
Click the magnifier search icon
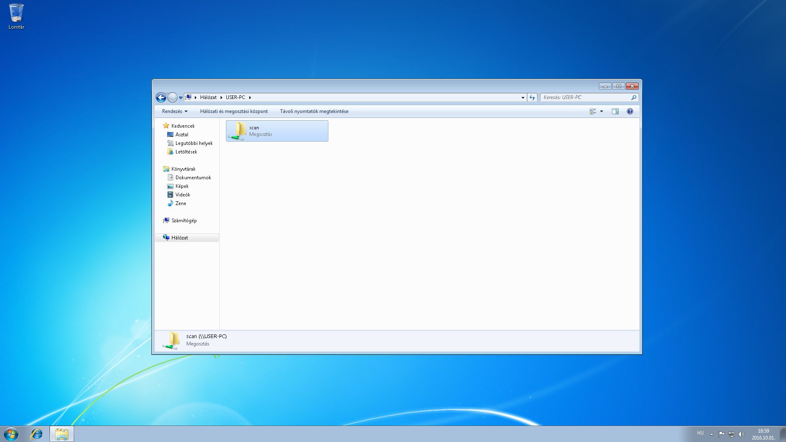click(634, 97)
